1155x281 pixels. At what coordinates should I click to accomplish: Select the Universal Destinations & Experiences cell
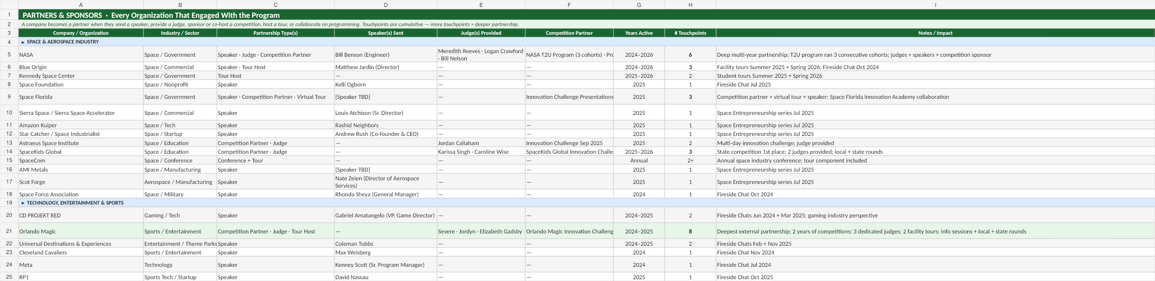coord(81,243)
